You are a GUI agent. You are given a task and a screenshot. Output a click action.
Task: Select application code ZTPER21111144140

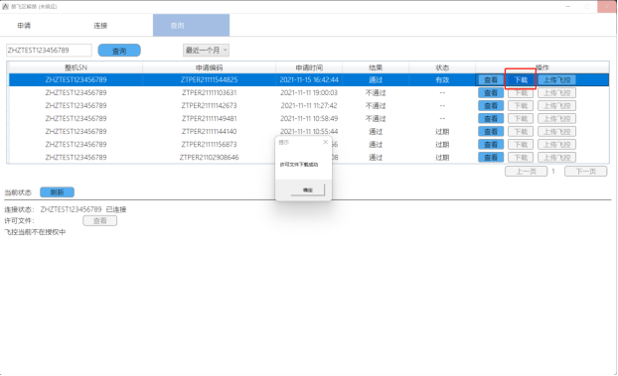209,132
